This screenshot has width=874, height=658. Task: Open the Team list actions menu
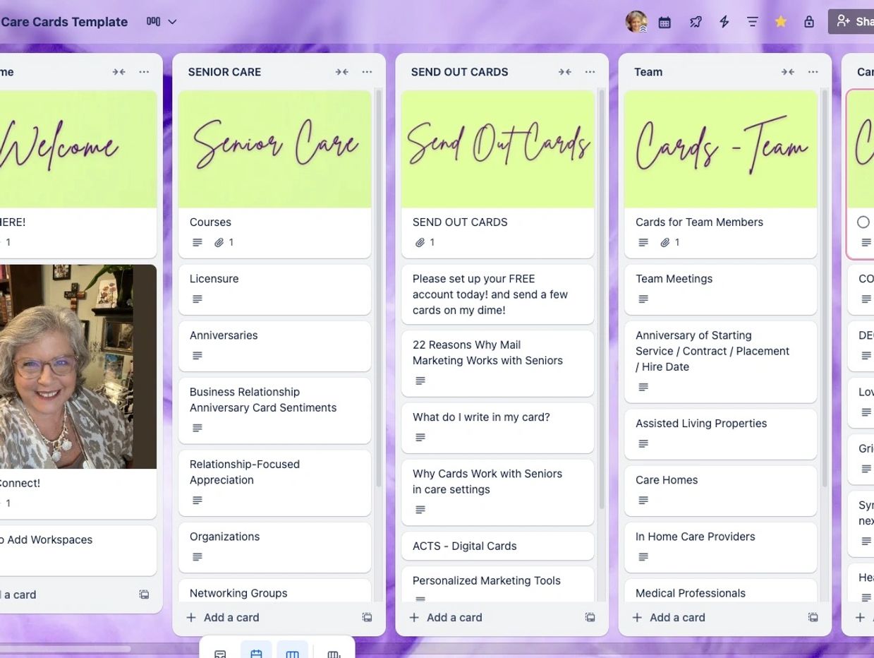[813, 72]
